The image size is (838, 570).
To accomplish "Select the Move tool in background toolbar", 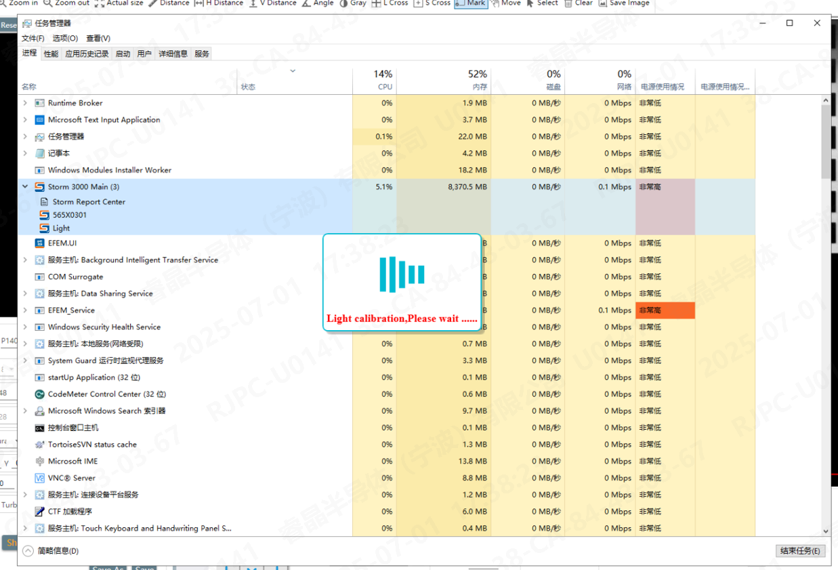I will click(505, 3).
